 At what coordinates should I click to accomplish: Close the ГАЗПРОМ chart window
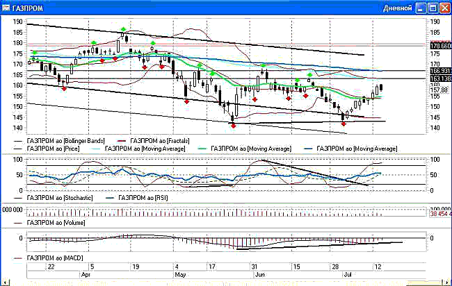click(444, 7)
